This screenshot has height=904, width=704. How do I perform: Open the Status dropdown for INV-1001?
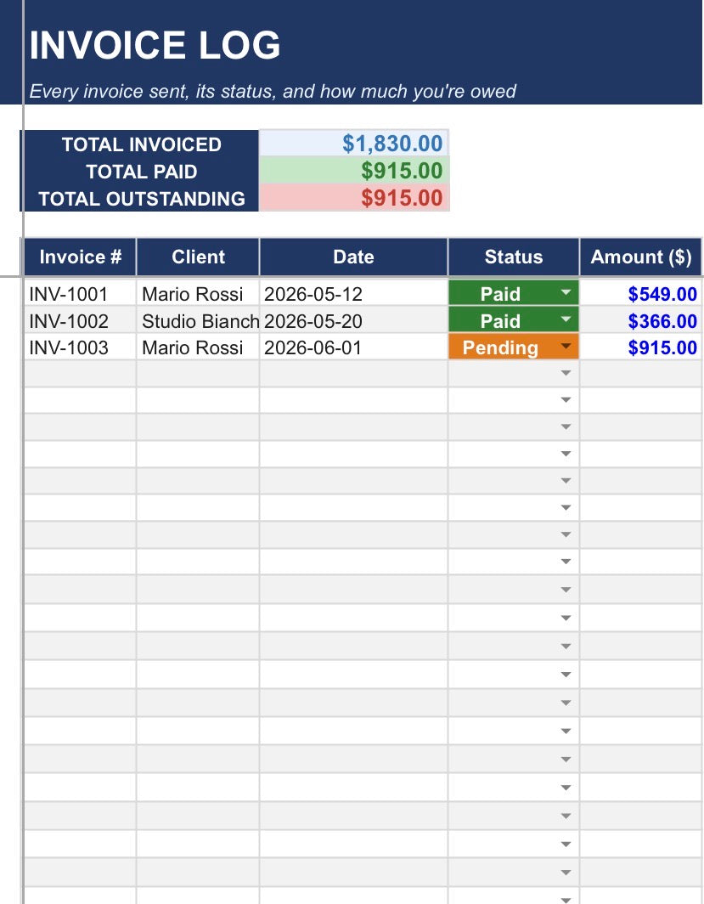tap(566, 293)
